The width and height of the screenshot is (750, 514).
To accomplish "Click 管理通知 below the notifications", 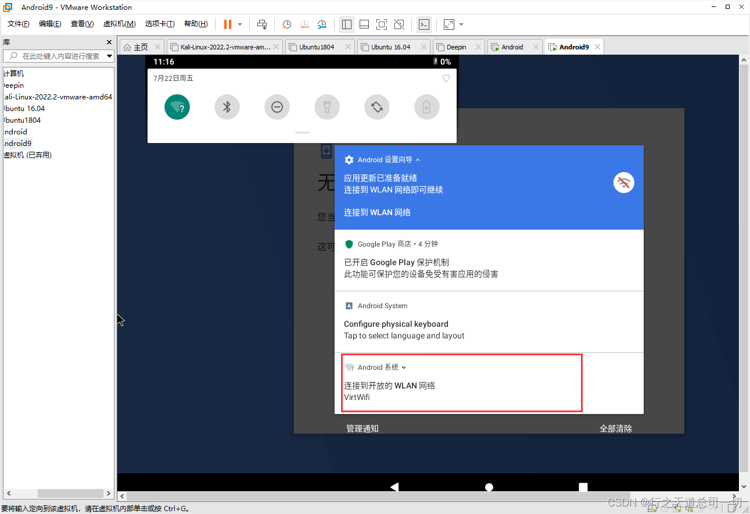I will pyautogui.click(x=363, y=429).
